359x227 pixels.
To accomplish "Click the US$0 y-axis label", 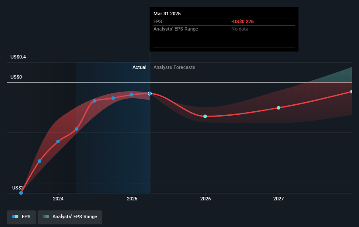I will (16, 77).
